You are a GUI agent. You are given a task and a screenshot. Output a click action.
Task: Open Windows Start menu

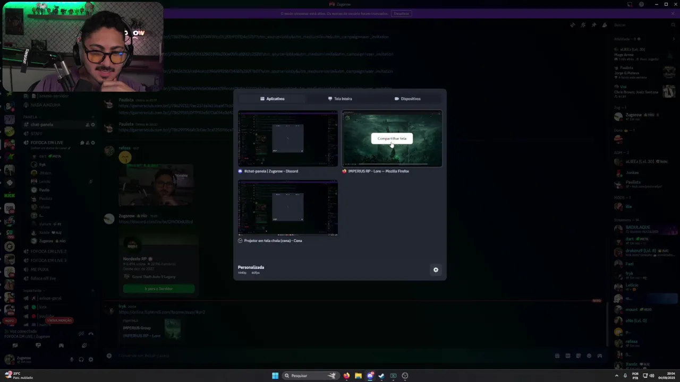coord(275,376)
